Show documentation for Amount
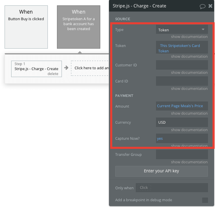The width and height of the screenshot is (215, 207). (189, 113)
